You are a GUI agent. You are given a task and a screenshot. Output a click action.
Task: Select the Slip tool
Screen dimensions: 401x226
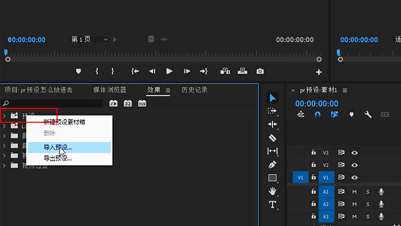[272, 151]
